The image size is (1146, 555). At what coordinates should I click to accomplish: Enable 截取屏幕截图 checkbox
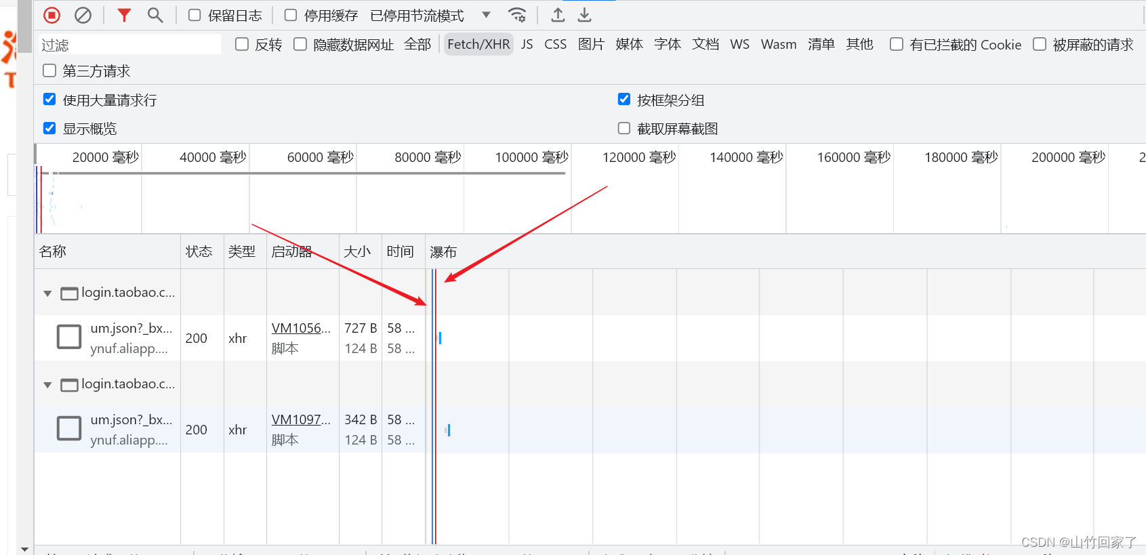pos(624,128)
